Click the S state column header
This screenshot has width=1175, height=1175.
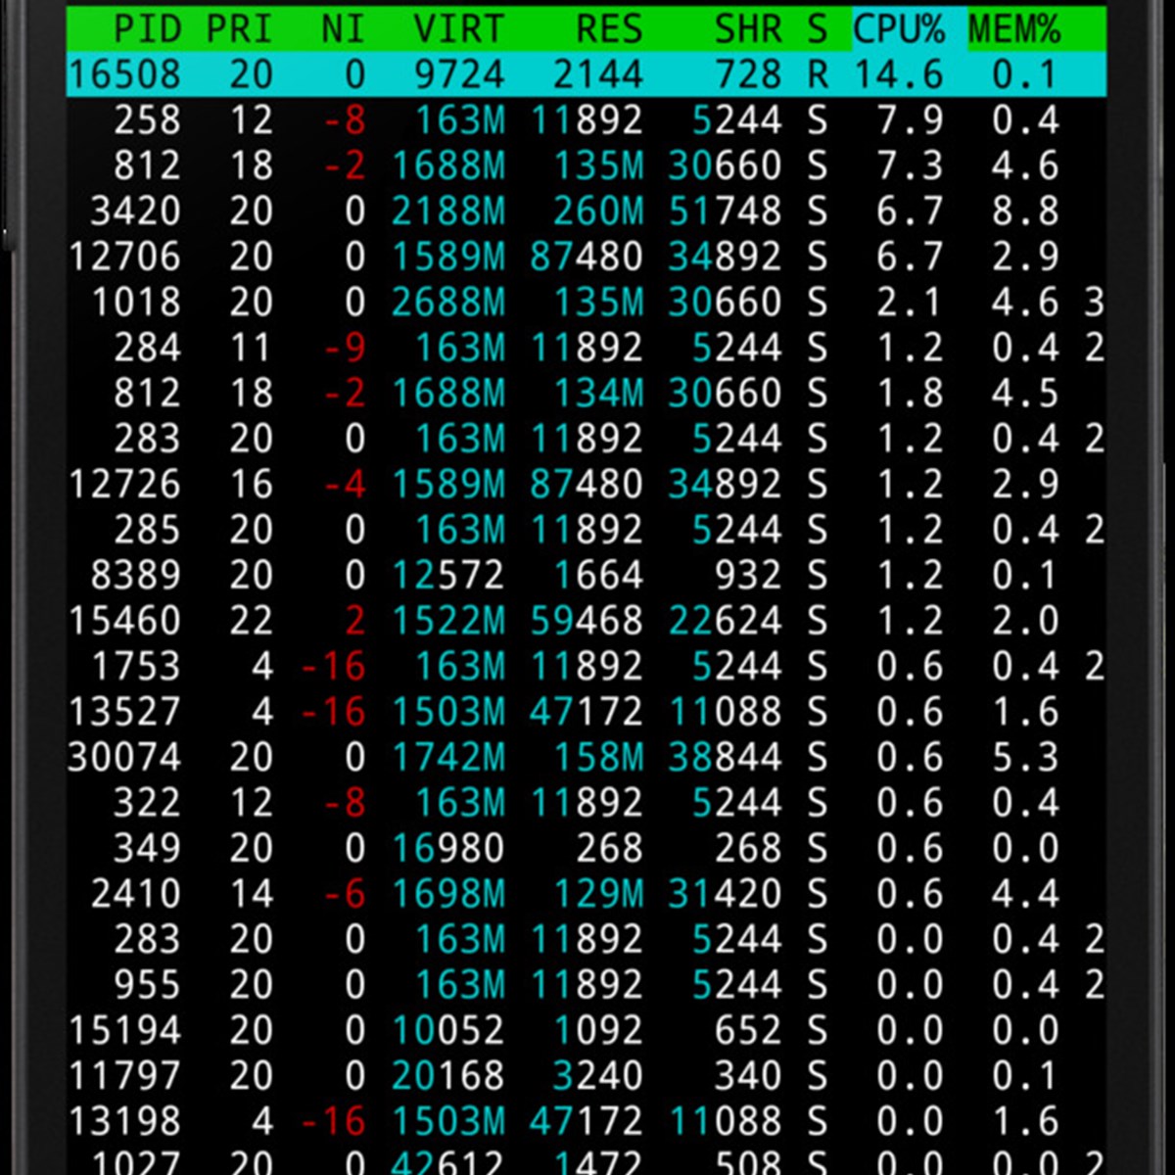pos(817,29)
